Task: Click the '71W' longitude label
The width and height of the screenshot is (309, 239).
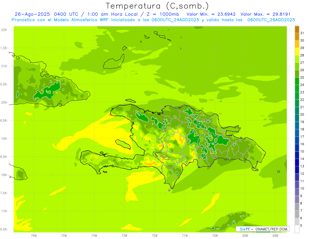Action: [185, 236]
